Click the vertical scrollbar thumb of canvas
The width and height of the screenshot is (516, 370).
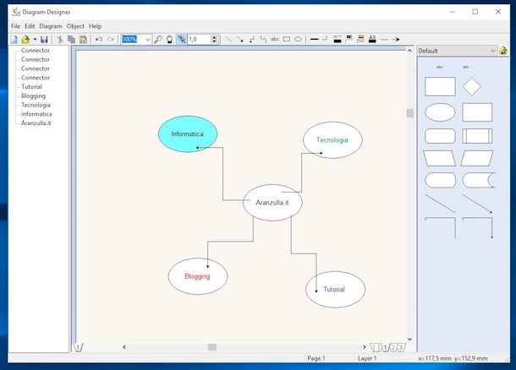[x=409, y=113]
